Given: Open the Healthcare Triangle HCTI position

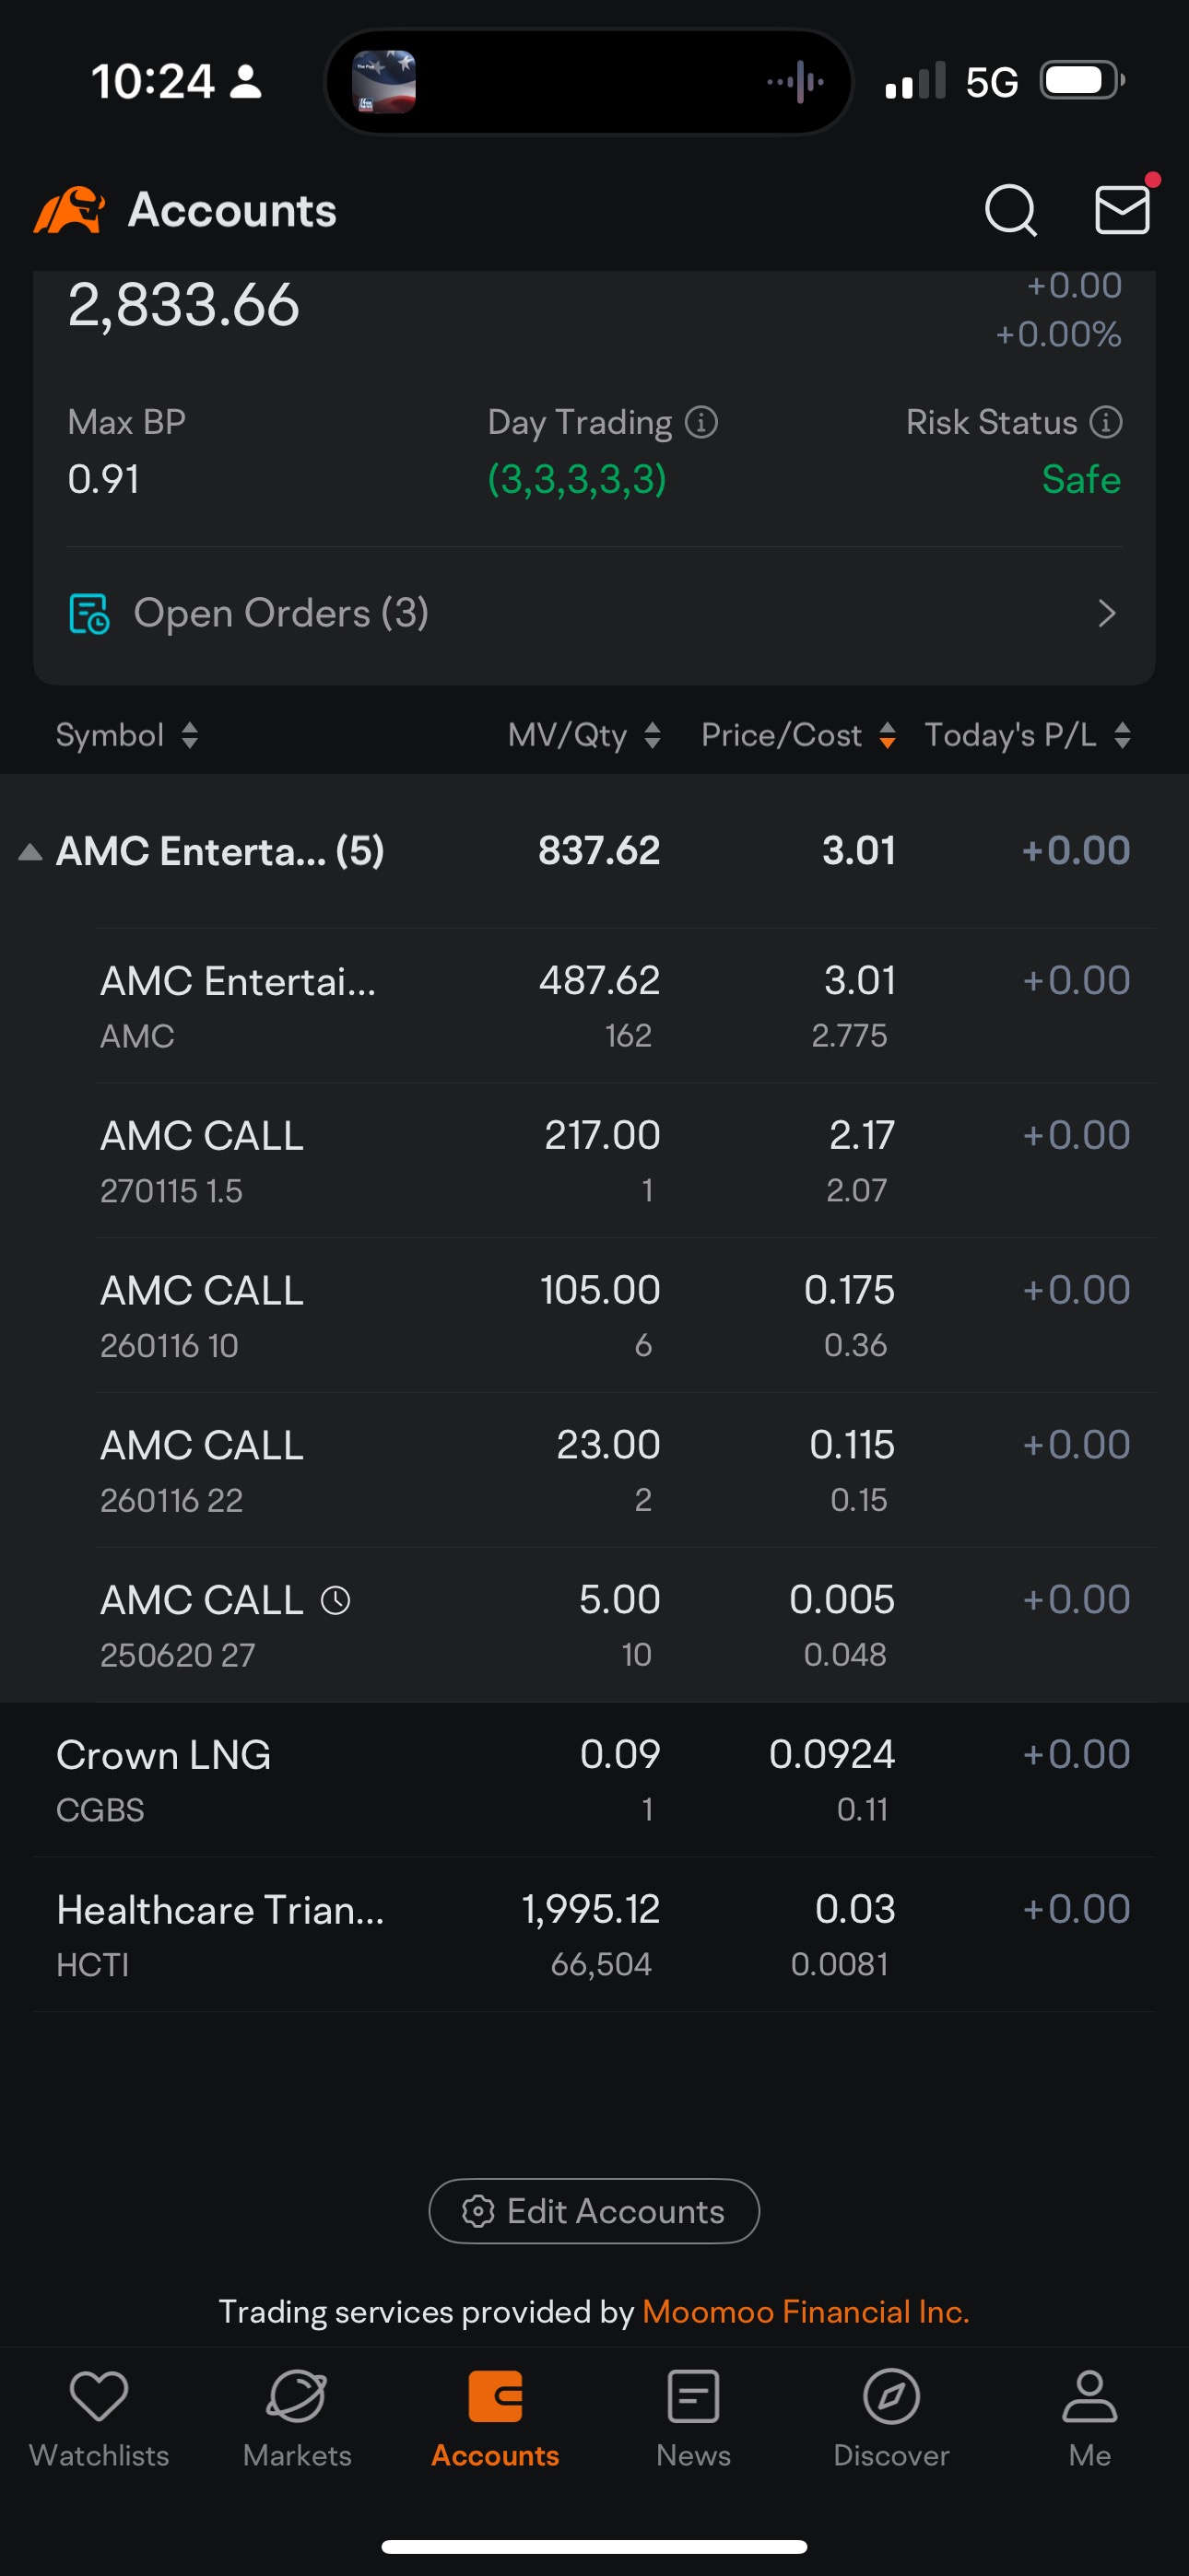Looking at the screenshot, I should point(594,1935).
